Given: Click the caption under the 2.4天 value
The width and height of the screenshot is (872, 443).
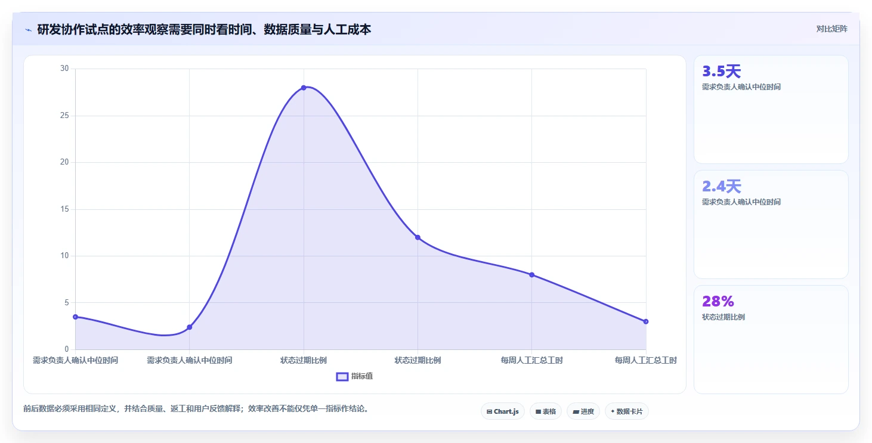Looking at the screenshot, I should click(x=741, y=202).
